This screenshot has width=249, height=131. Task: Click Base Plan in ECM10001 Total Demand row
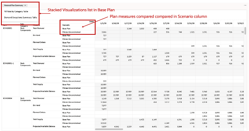[x=66, y=29]
